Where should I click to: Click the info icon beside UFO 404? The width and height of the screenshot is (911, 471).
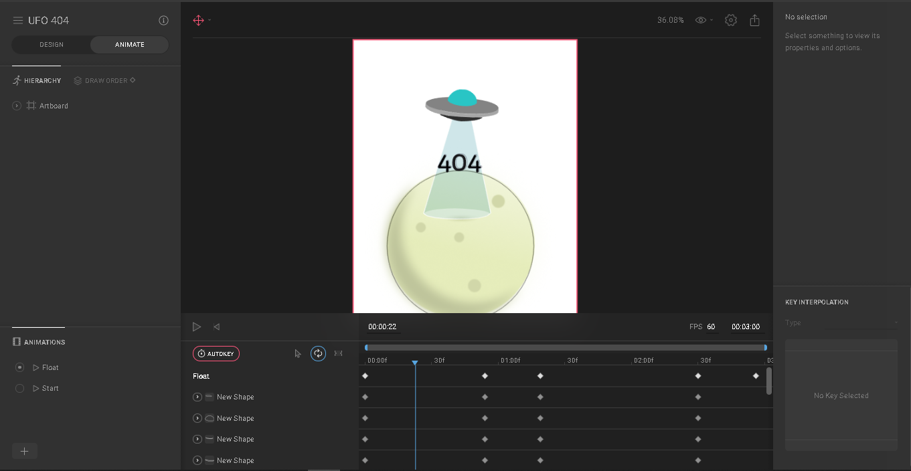point(163,20)
